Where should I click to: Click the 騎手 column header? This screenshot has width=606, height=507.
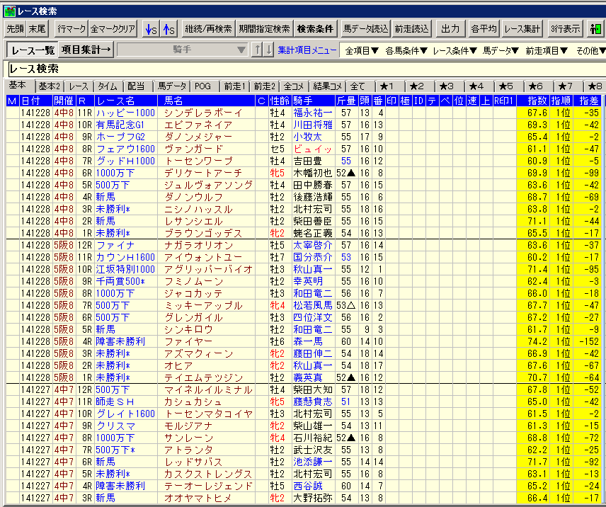click(314, 101)
